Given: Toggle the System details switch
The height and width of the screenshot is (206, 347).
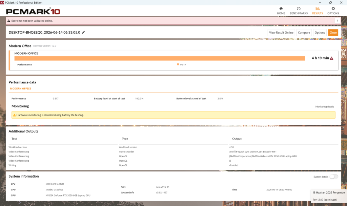Looking at the screenshot, I should point(334,177).
